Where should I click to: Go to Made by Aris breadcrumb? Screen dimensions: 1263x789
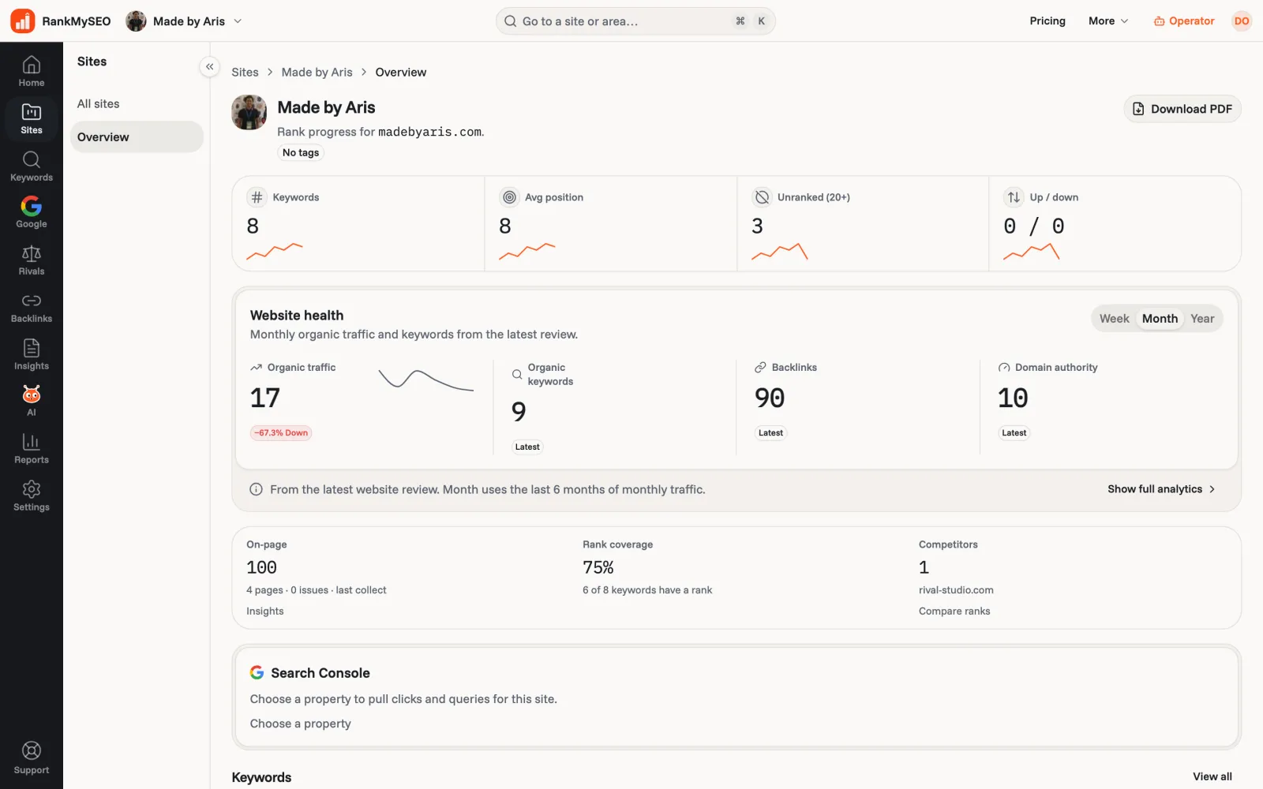point(317,72)
